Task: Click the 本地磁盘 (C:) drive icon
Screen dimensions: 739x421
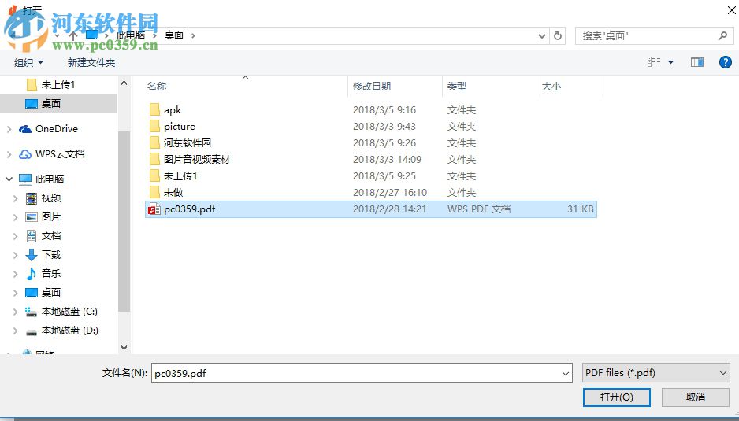Action: (x=31, y=312)
